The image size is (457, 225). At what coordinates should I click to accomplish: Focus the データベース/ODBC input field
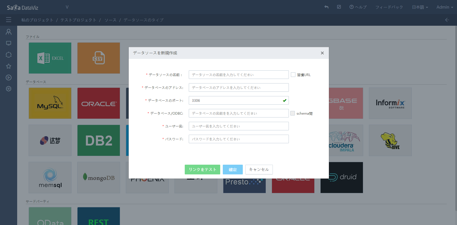(x=239, y=113)
